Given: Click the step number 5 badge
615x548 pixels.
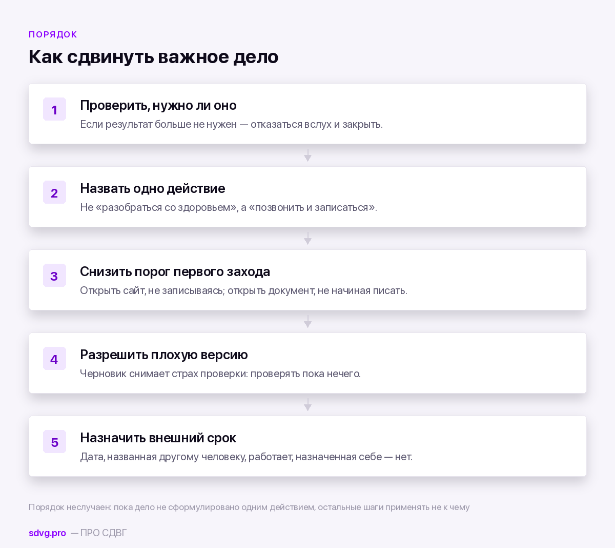Looking at the screenshot, I should click(x=54, y=442).
